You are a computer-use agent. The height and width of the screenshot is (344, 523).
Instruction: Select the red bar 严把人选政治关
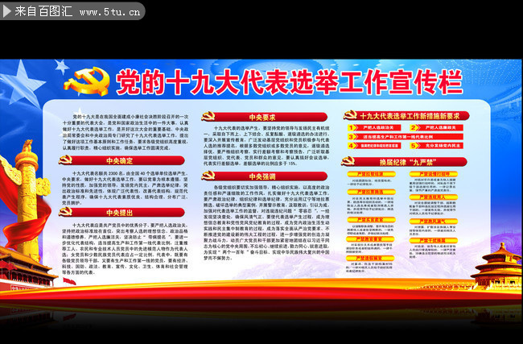pyautogui.click(x=378, y=127)
